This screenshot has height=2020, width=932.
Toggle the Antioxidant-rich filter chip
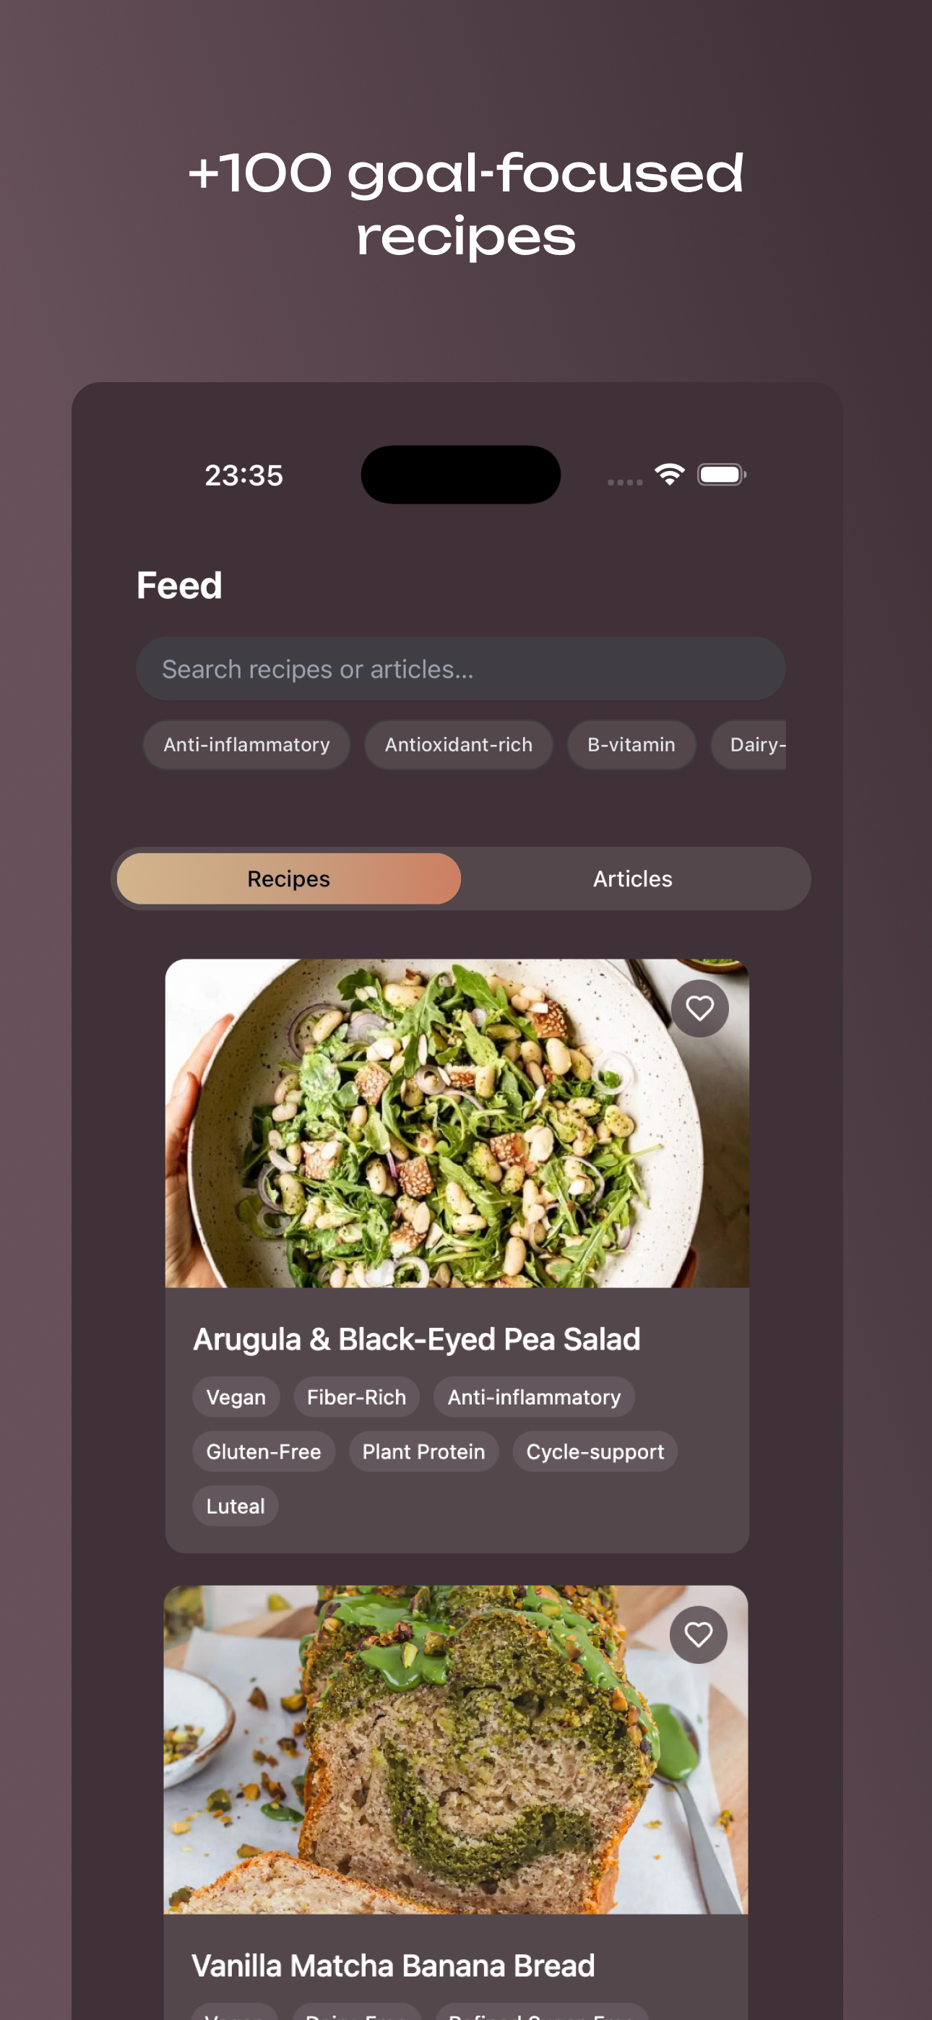[x=458, y=745]
